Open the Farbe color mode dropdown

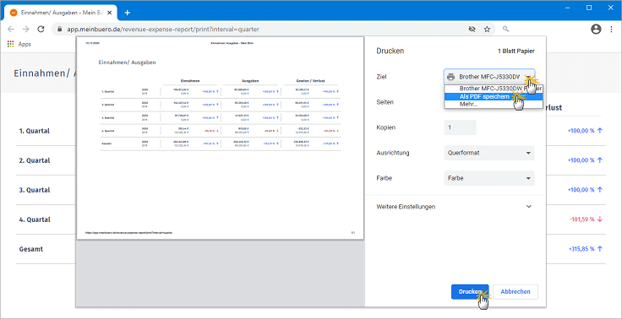click(489, 178)
